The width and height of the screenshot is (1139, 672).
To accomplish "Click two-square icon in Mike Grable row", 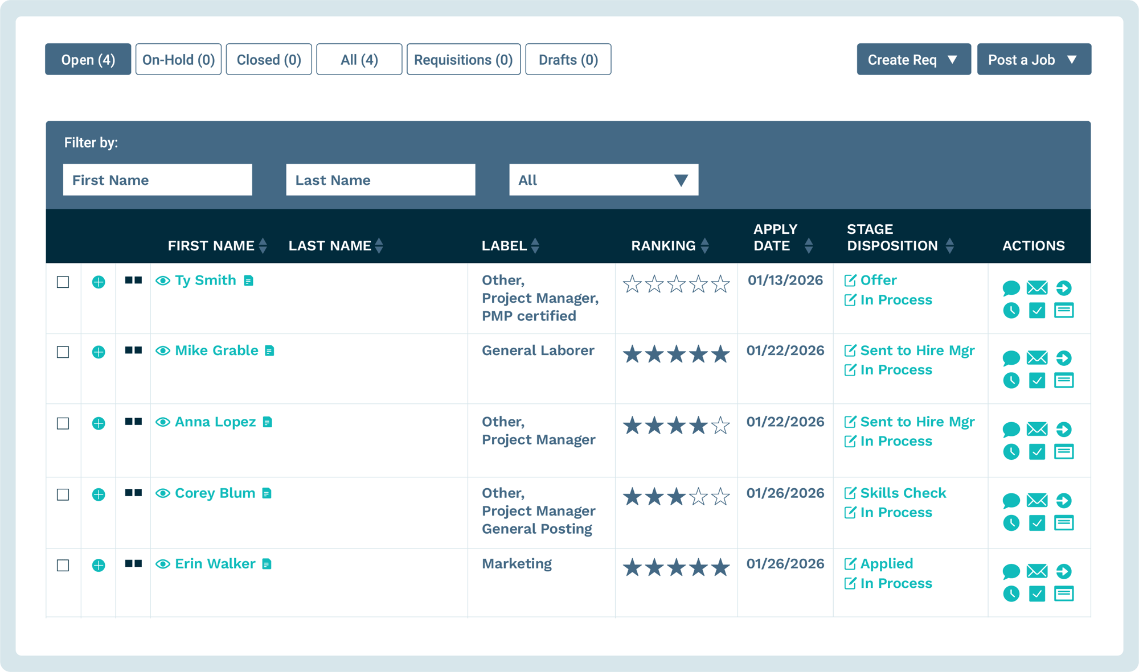I will [133, 350].
